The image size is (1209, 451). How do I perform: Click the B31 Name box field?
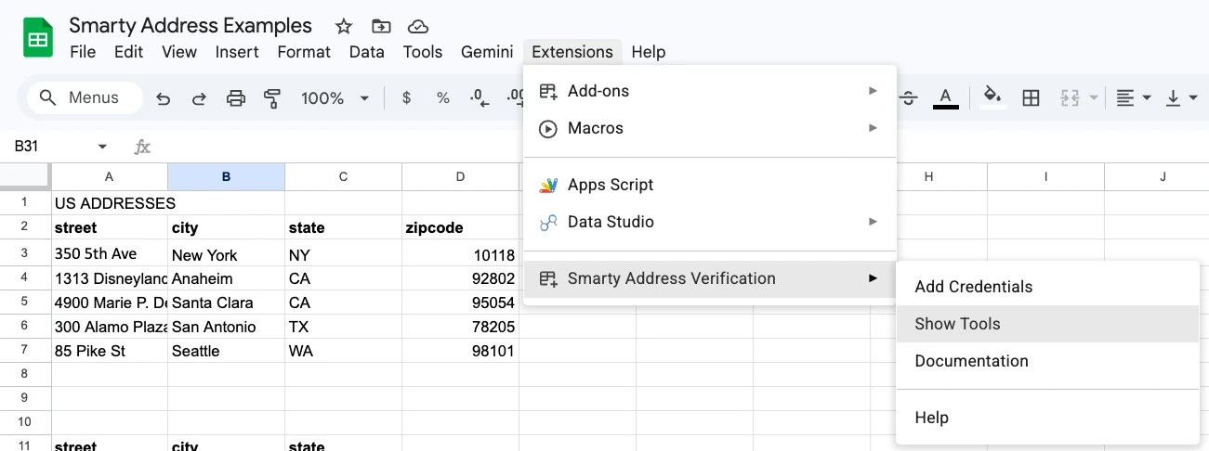click(56, 147)
